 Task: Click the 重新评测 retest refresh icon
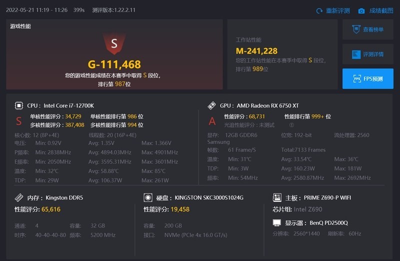click(319, 11)
